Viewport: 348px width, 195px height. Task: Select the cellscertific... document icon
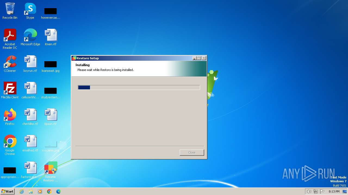[30, 90]
